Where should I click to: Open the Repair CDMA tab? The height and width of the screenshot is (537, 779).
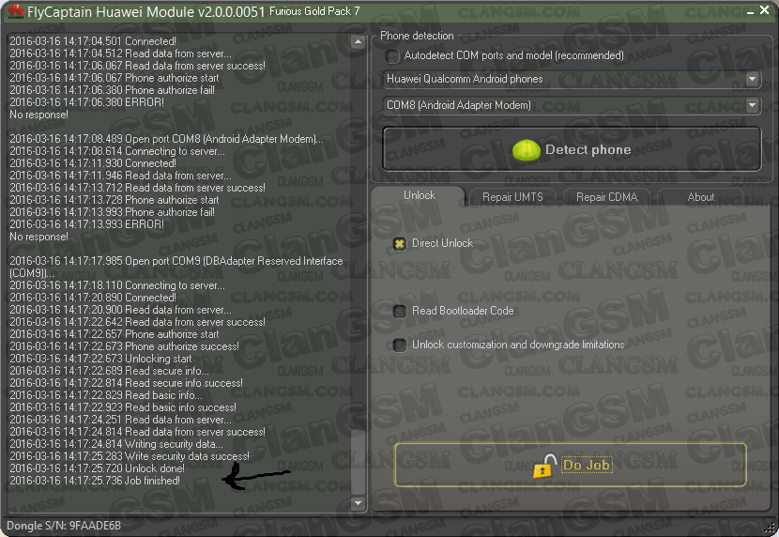pyautogui.click(x=606, y=197)
